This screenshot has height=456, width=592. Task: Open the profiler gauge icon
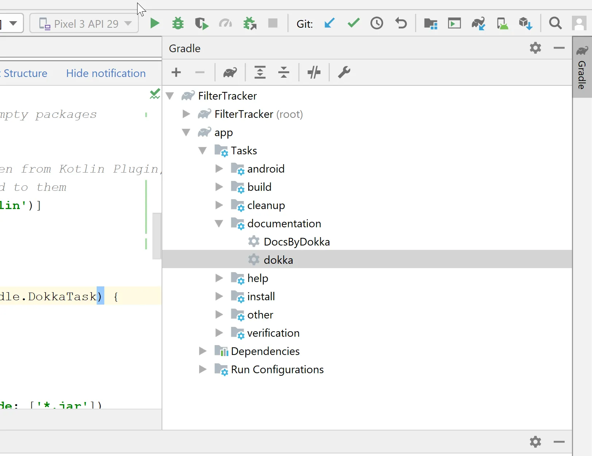tap(225, 23)
